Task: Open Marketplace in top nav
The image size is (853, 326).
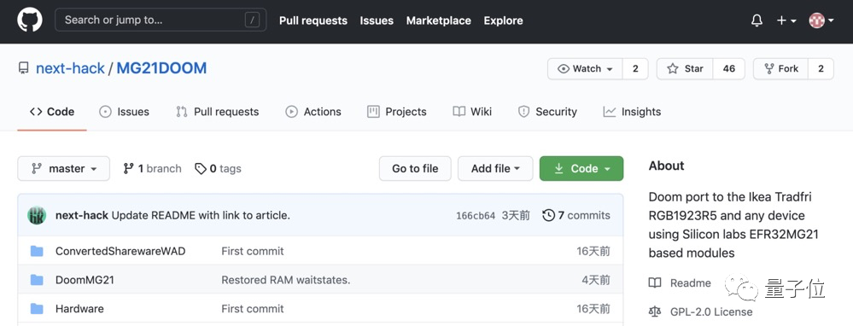Action: [439, 20]
